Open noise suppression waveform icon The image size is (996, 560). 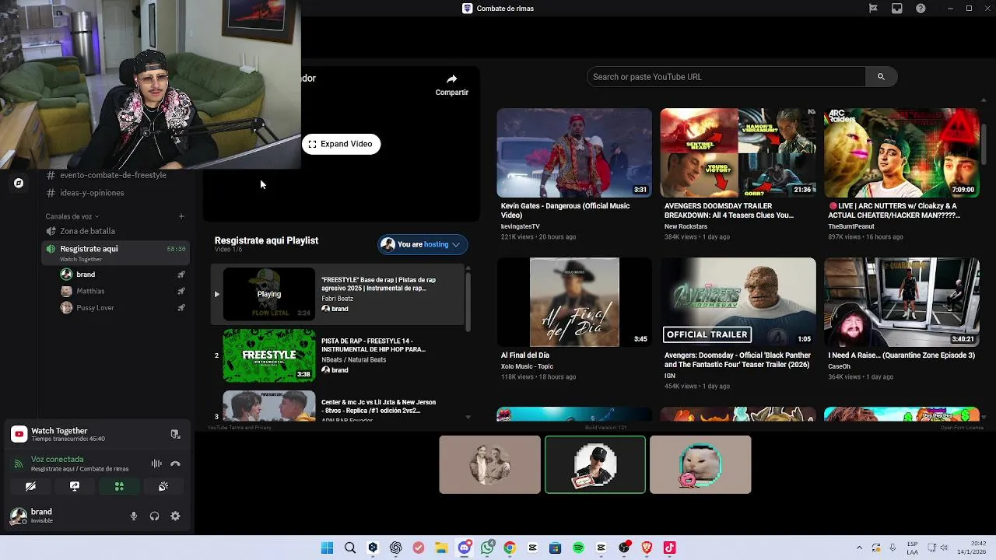point(156,464)
